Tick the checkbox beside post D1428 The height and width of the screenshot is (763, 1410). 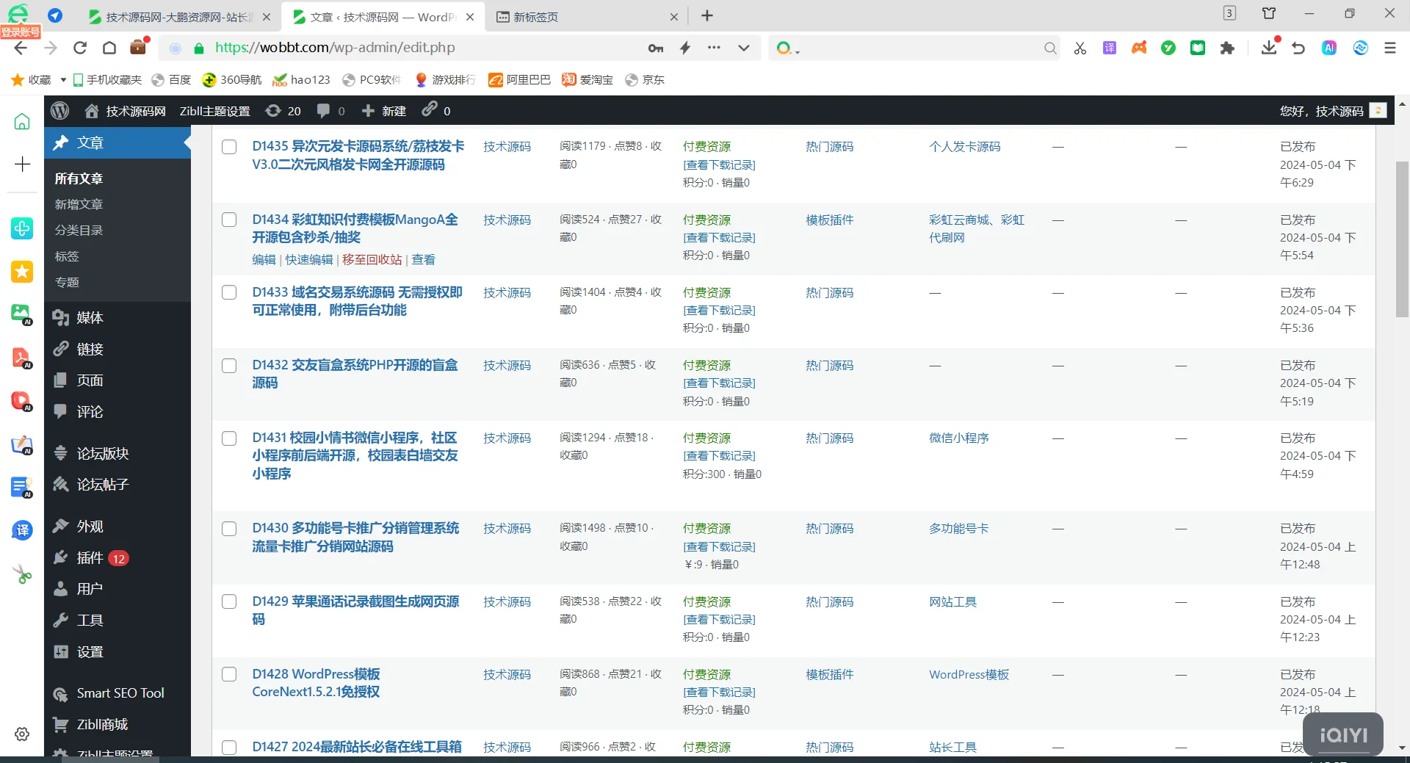[228, 674]
